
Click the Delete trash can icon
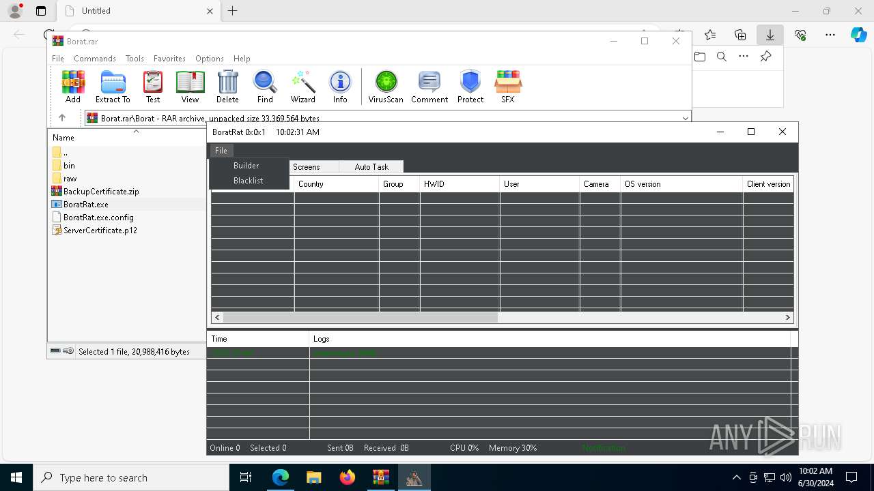click(x=227, y=87)
